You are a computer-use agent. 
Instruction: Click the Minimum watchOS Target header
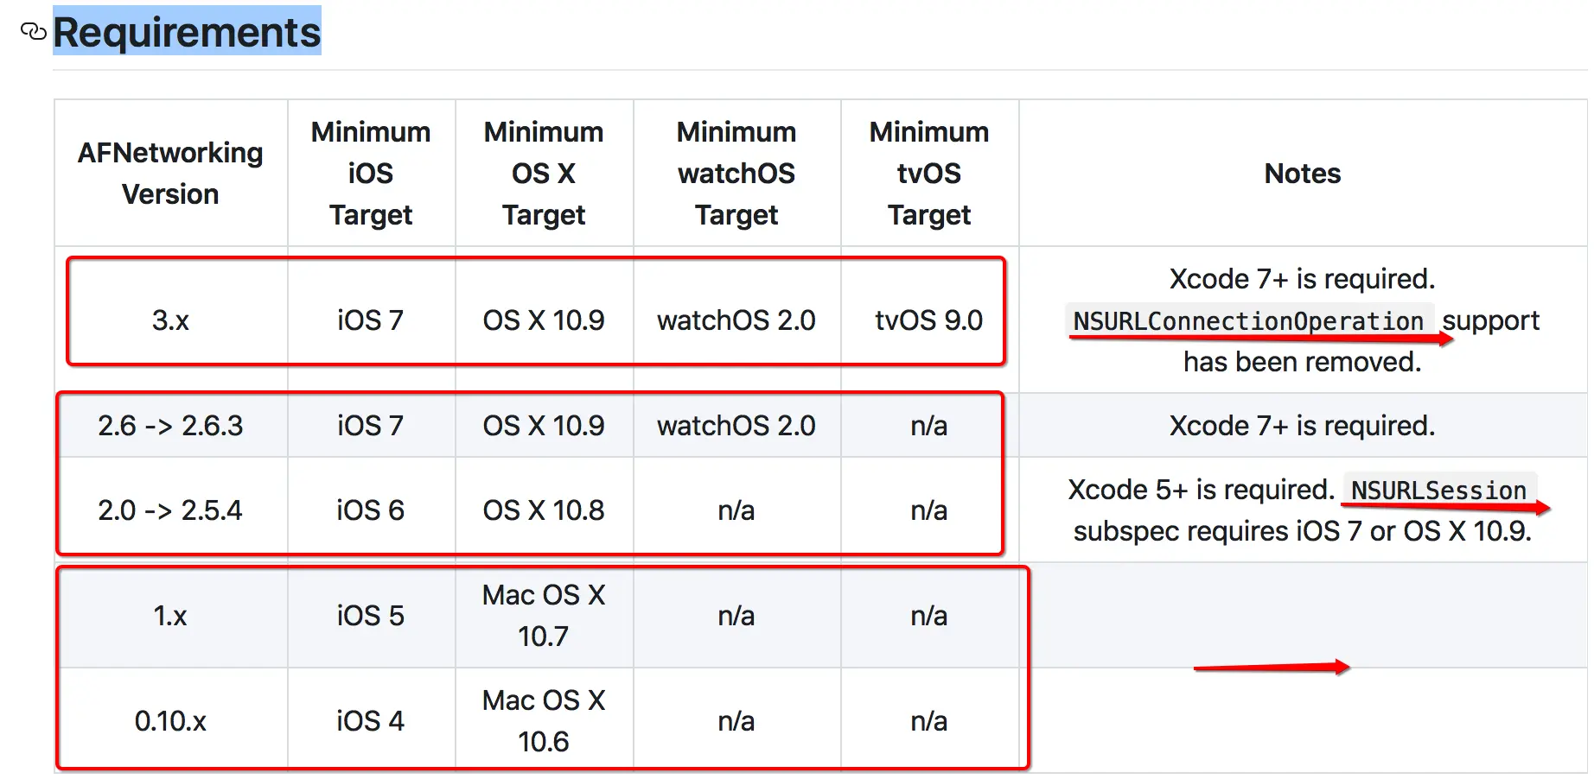pyautogui.click(x=736, y=174)
